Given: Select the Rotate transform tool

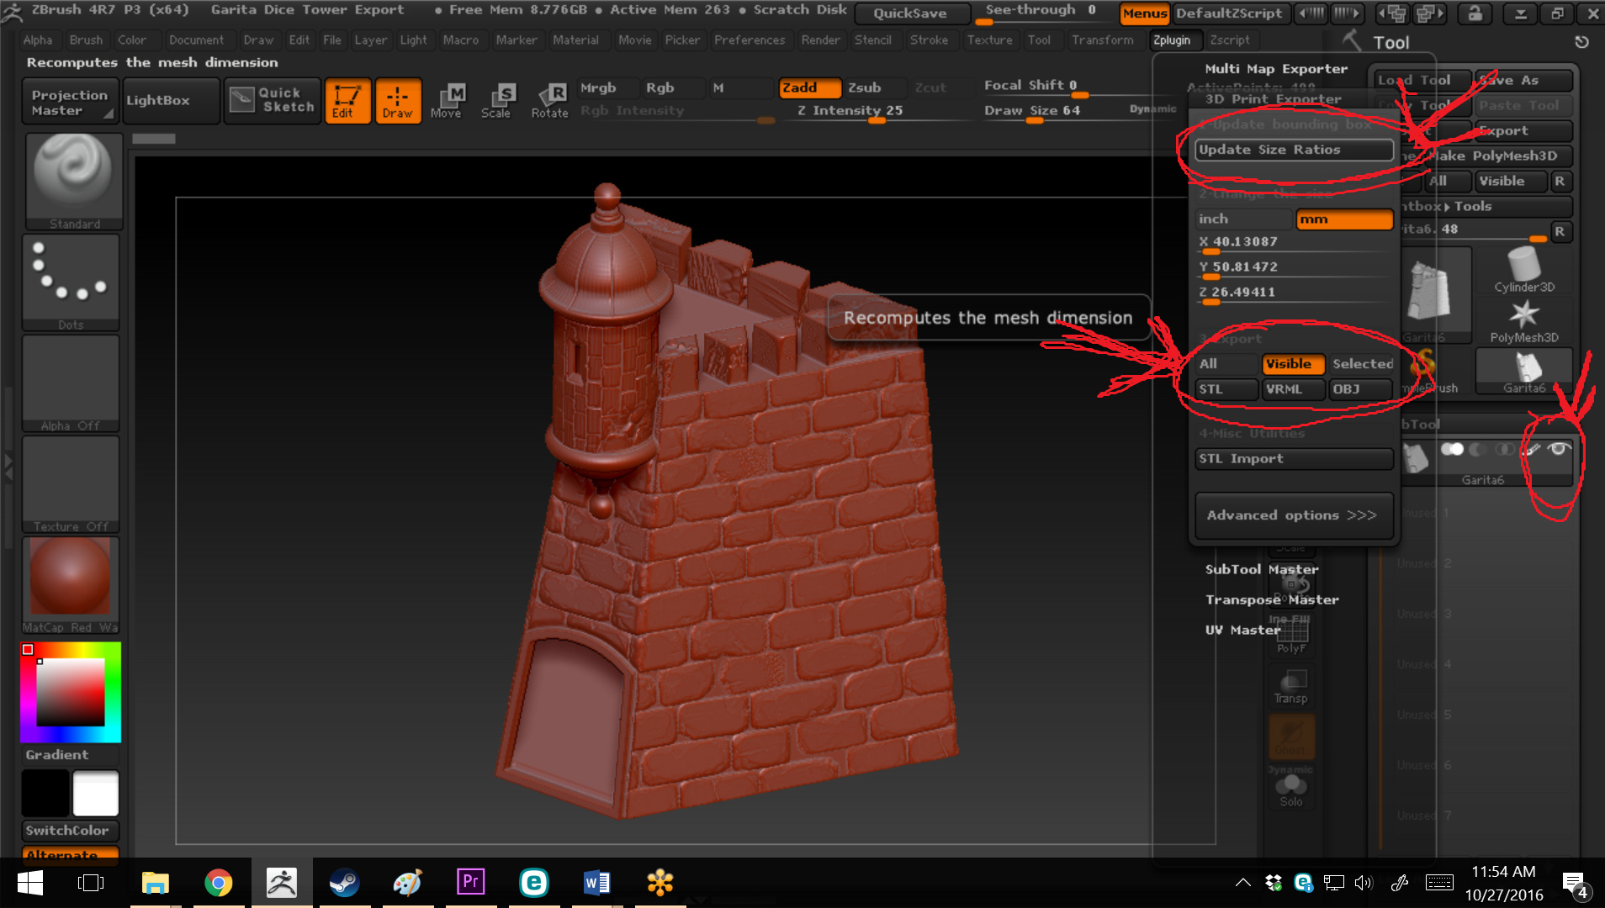Looking at the screenshot, I should click(x=549, y=101).
